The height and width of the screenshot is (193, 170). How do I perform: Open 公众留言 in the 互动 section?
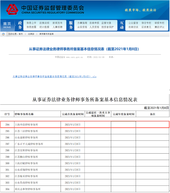point(133,23)
